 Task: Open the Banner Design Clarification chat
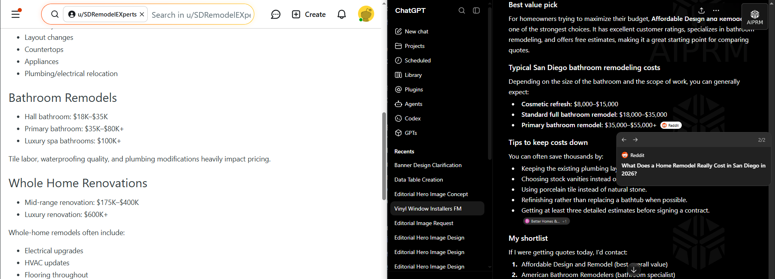click(438, 165)
